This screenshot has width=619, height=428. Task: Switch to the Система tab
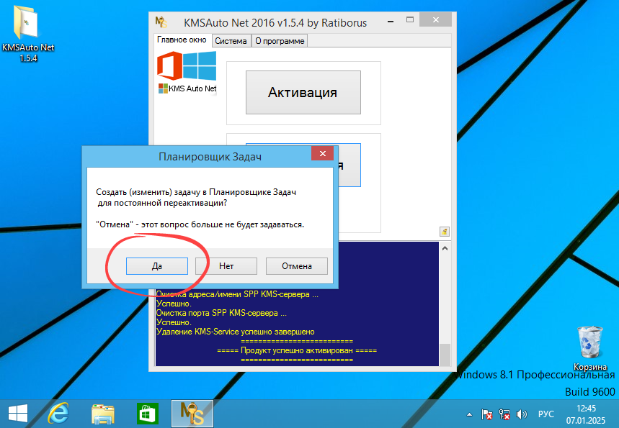coord(231,41)
